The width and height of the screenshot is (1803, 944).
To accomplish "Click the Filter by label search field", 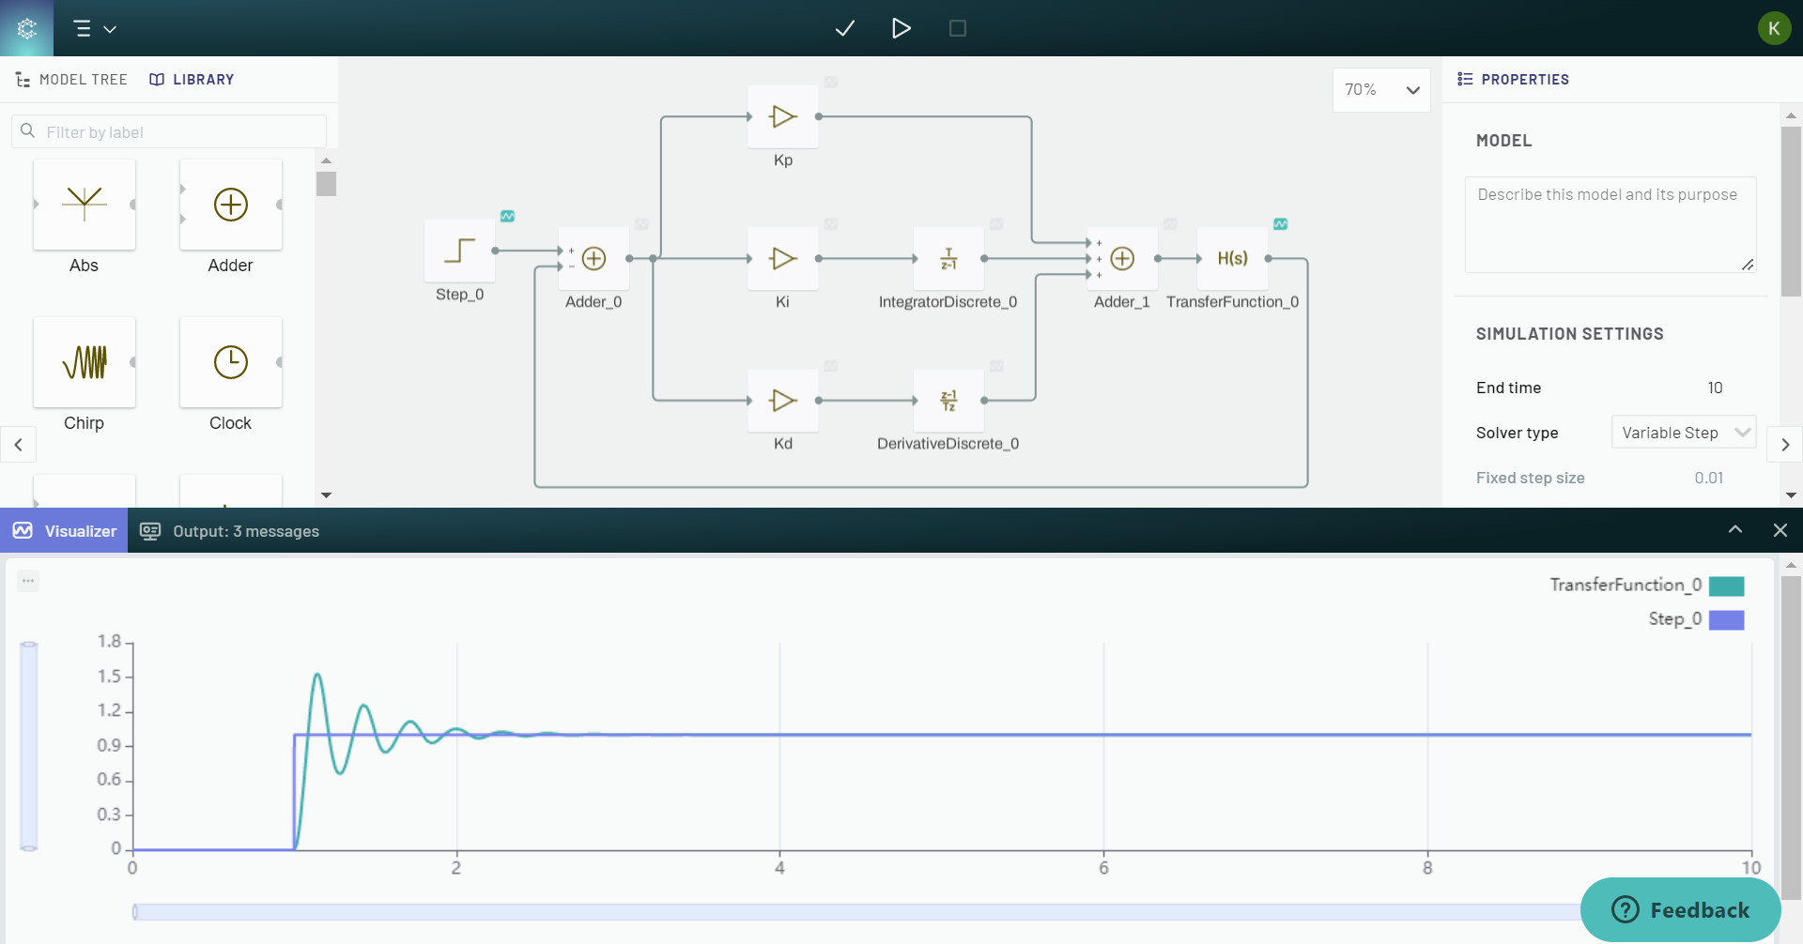I will coord(178,132).
